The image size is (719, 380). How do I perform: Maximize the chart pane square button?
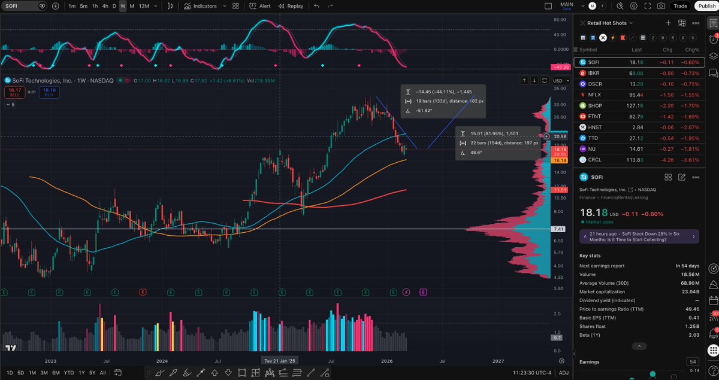click(x=544, y=80)
